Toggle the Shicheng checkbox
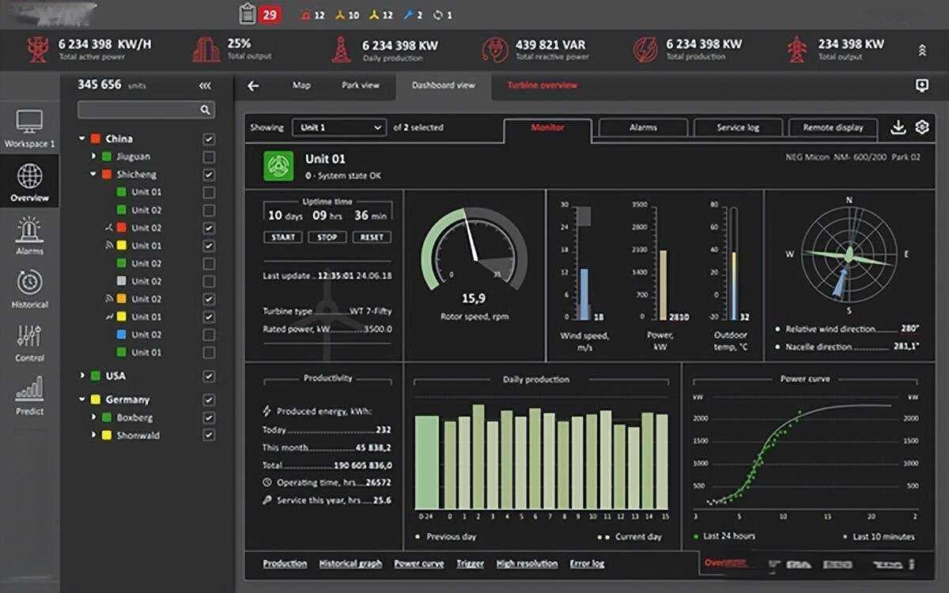Viewport: 949px width, 593px height. (209, 175)
